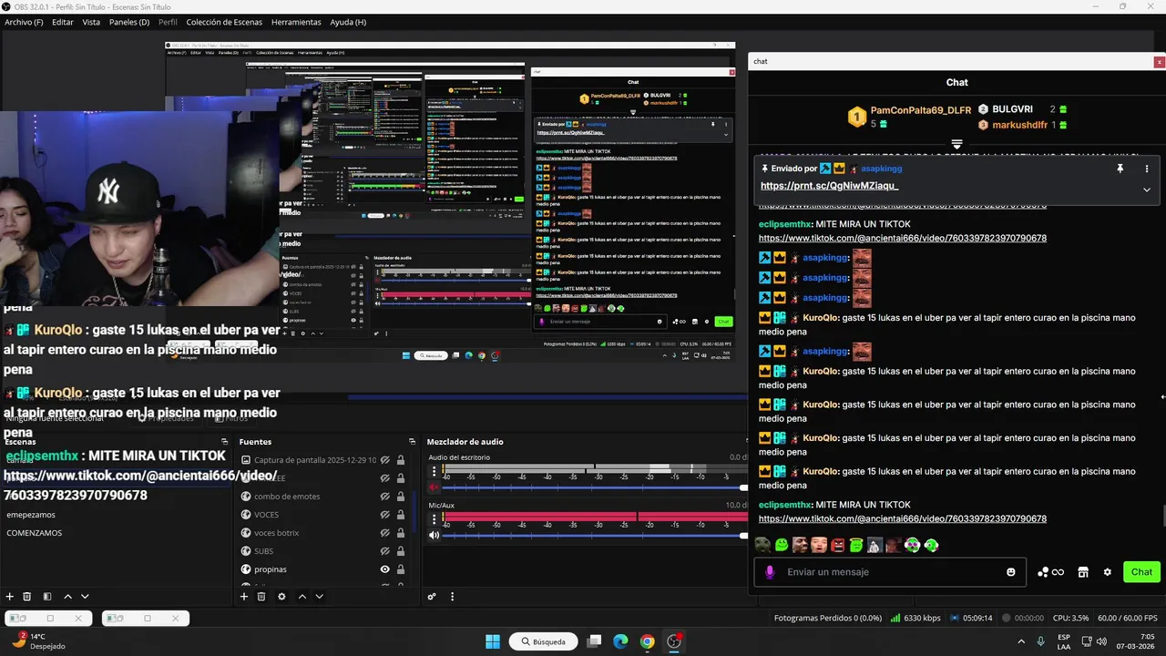Open pinned prnt.sc link
Image resolution: width=1166 pixels, height=656 pixels.
pos(829,186)
